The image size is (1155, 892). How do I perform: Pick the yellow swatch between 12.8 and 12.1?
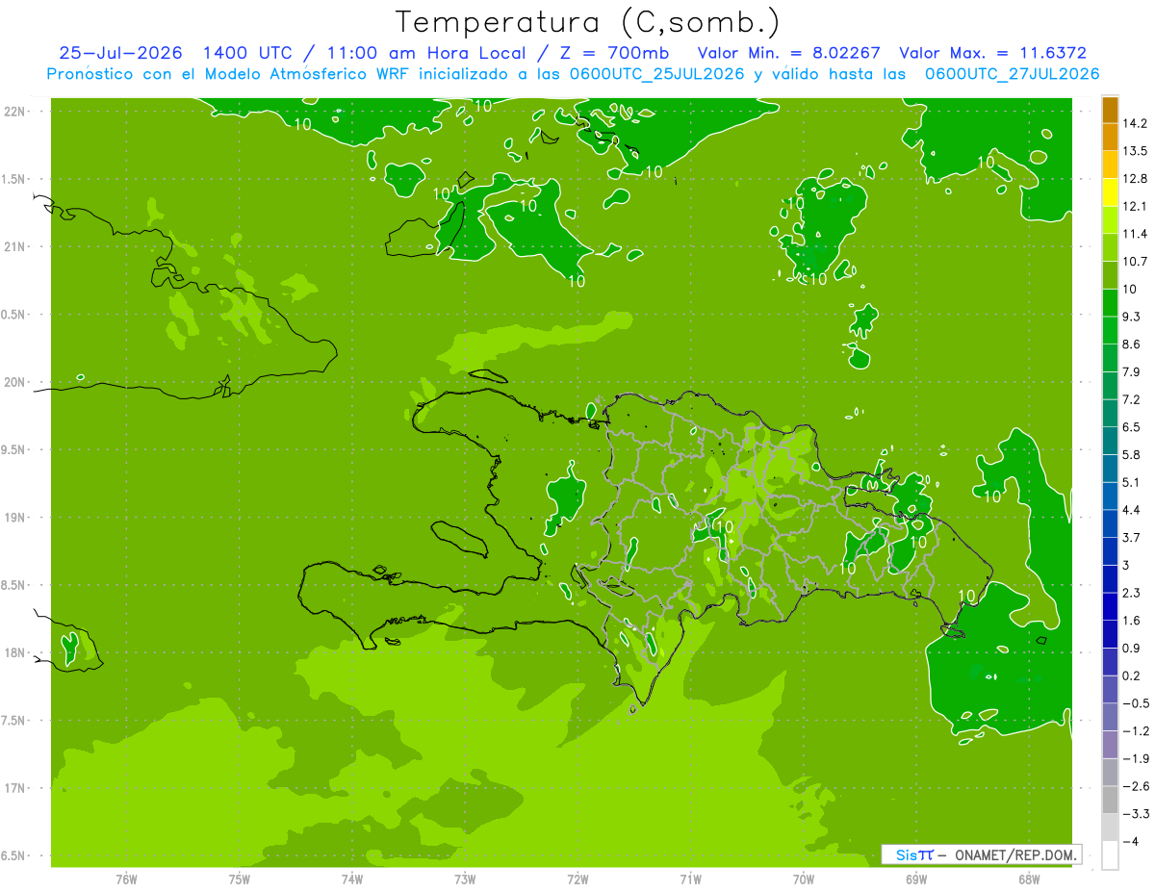(1110, 192)
